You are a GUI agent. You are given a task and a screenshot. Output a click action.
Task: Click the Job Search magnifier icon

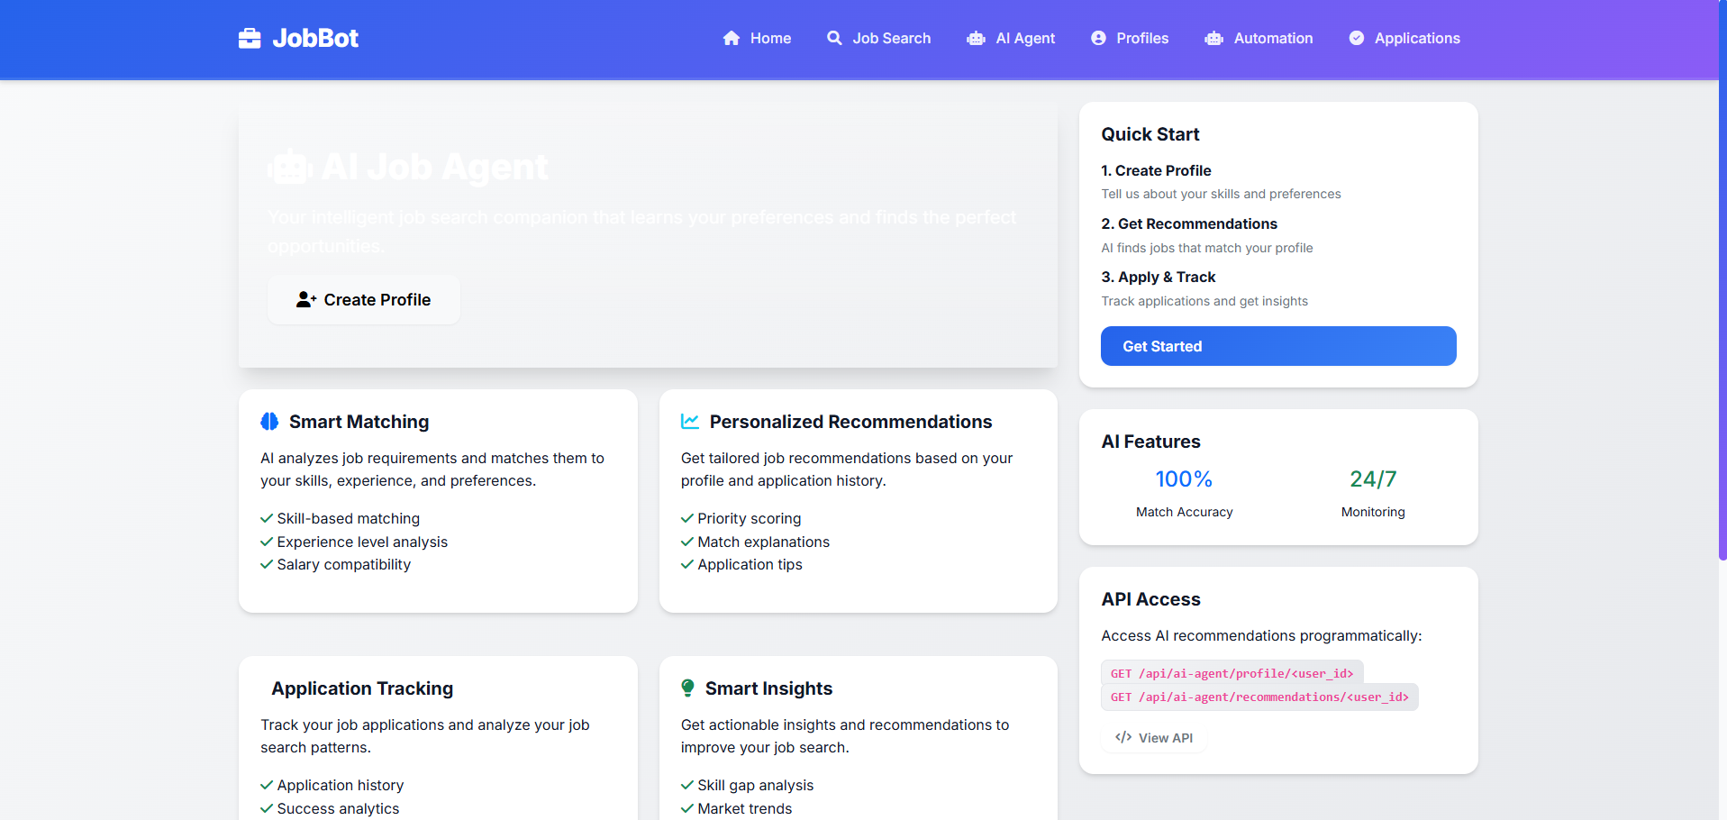[x=834, y=38]
